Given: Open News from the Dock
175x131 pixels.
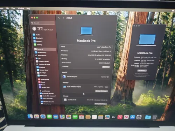Looking at the screenshot, I should point(126,117).
